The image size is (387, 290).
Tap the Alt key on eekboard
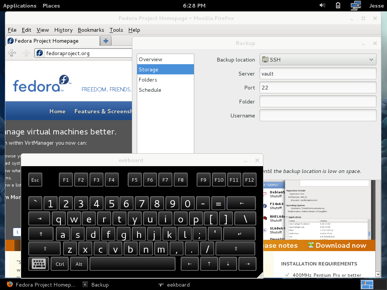pyautogui.click(x=79, y=264)
